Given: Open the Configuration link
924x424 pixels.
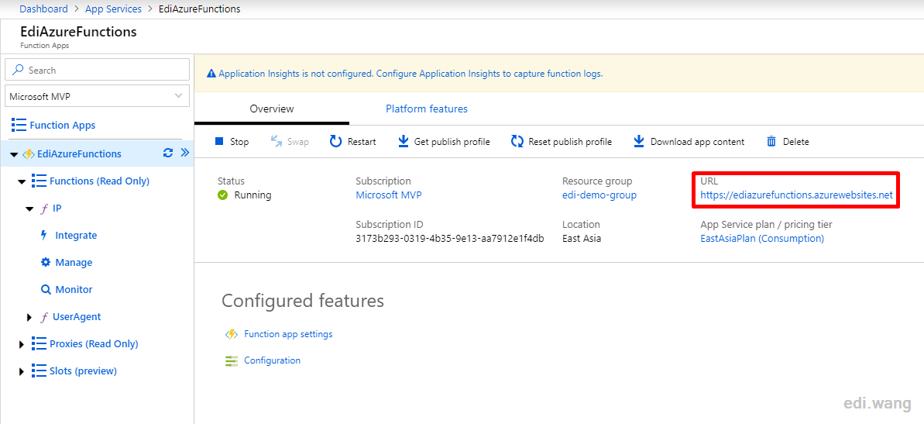Looking at the screenshot, I should click(273, 360).
